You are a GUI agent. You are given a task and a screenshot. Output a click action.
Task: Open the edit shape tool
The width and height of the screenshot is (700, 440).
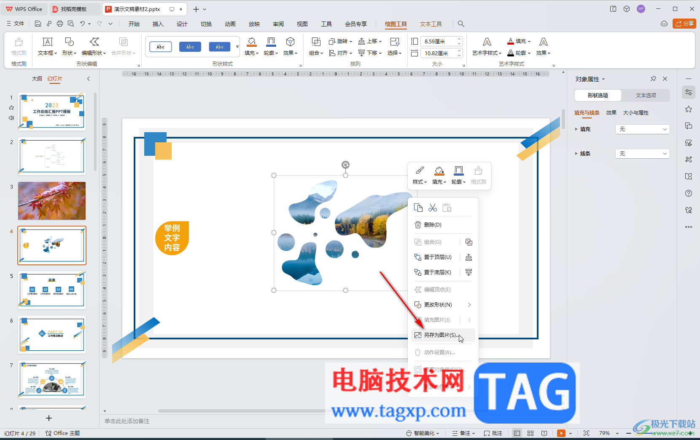[94, 46]
